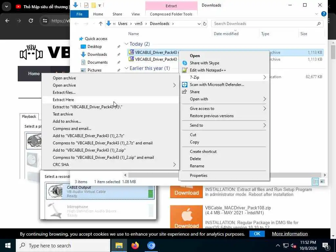The width and height of the screenshot is (336, 252).
Task: Open the More information cookie link
Action: (290, 234)
